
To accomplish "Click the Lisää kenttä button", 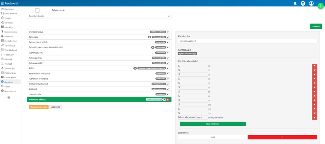I will 55,107.
